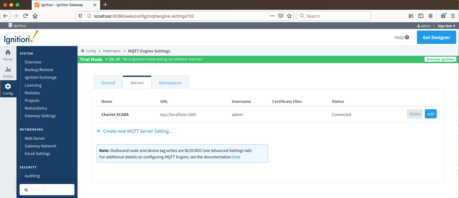This screenshot has width=459, height=198.
Task: Click the Ignition logo
Action: pyautogui.click(x=21, y=37)
